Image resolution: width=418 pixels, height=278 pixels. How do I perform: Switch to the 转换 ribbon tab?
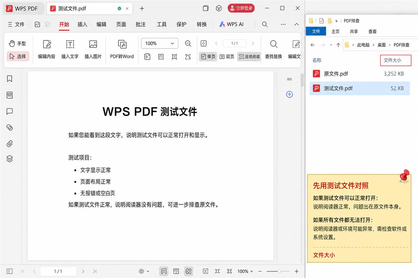point(202,24)
